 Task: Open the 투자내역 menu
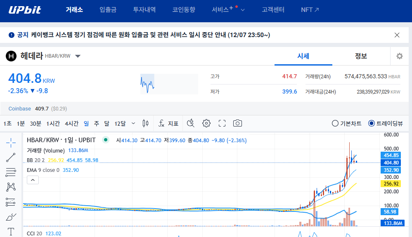click(144, 10)
